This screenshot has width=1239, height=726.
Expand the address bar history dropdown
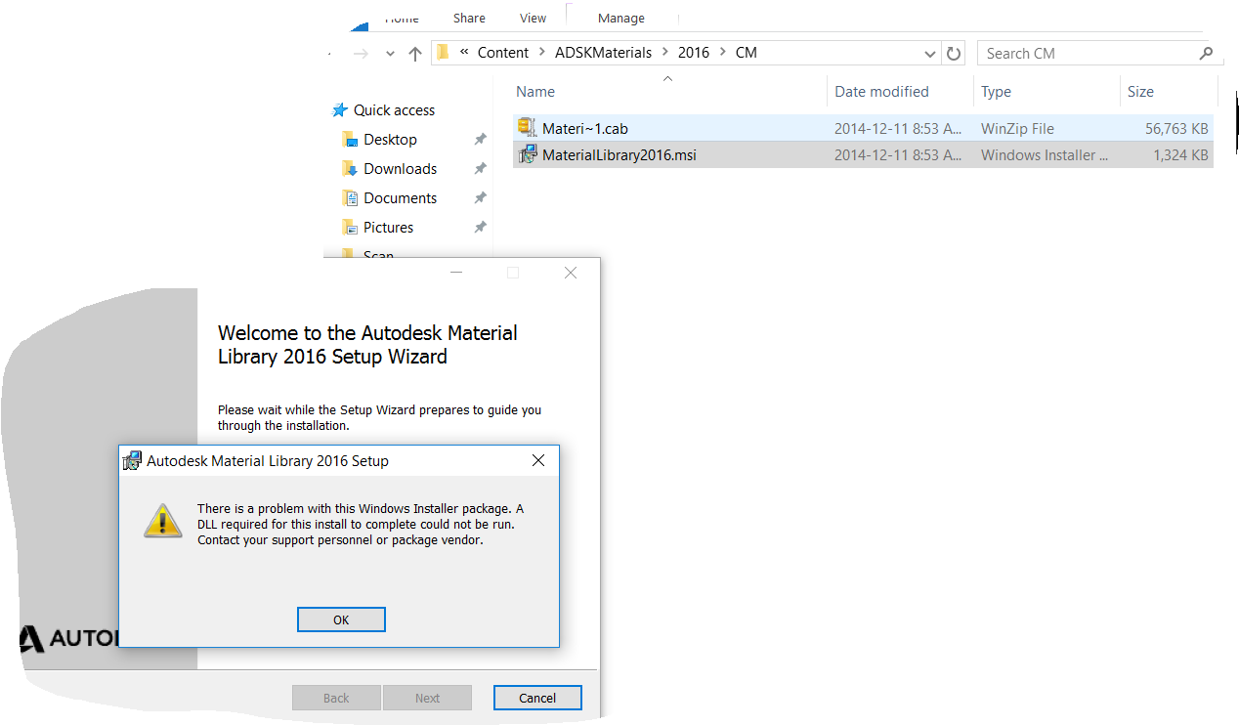(930, 54)
